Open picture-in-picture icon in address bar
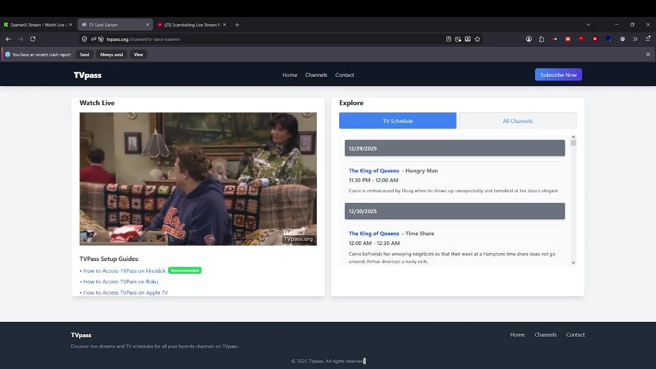Image resolution: width=656 pixels, height=369 pixels. [458, 39]
